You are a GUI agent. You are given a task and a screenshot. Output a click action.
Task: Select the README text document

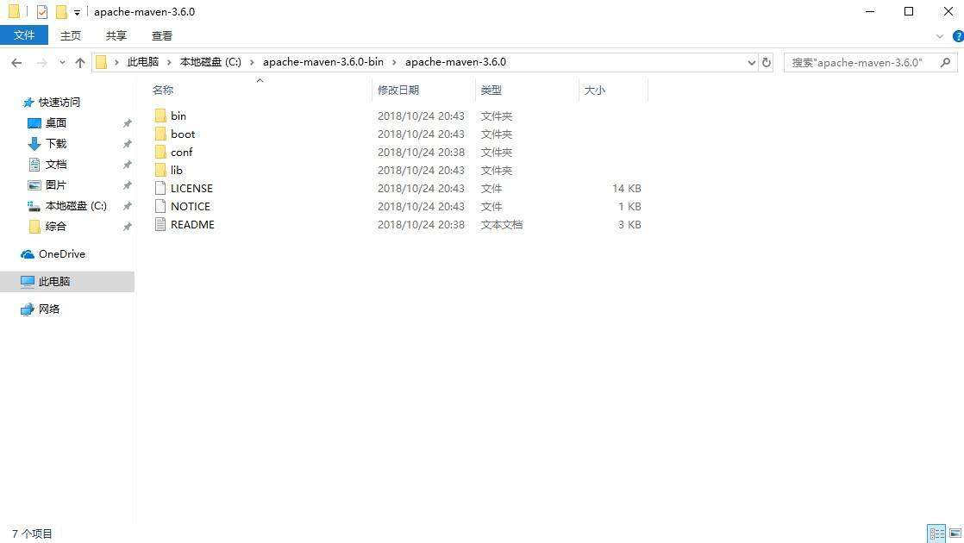pyautogui.click(x=192, y=224)
